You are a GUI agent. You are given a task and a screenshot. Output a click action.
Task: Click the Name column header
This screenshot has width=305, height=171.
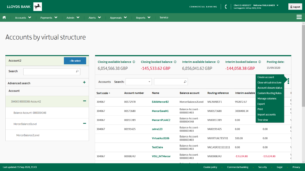point(155,93)
